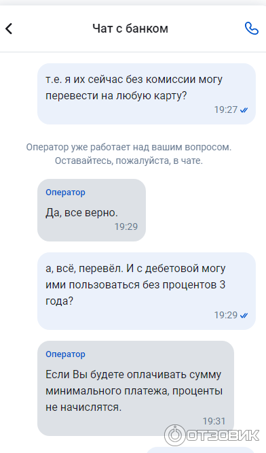
Task: Click read checkmarks next to 19:29
Action: [244, 315]
